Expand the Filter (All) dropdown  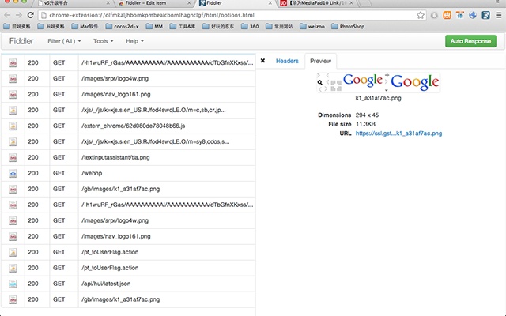64,41
